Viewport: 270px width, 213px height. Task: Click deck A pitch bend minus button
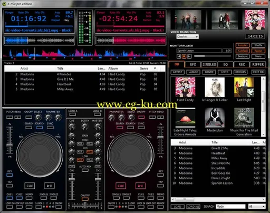9,117
